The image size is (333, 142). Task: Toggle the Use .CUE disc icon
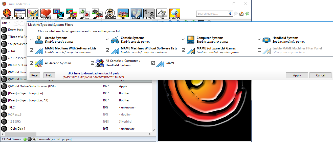point(136,14)
